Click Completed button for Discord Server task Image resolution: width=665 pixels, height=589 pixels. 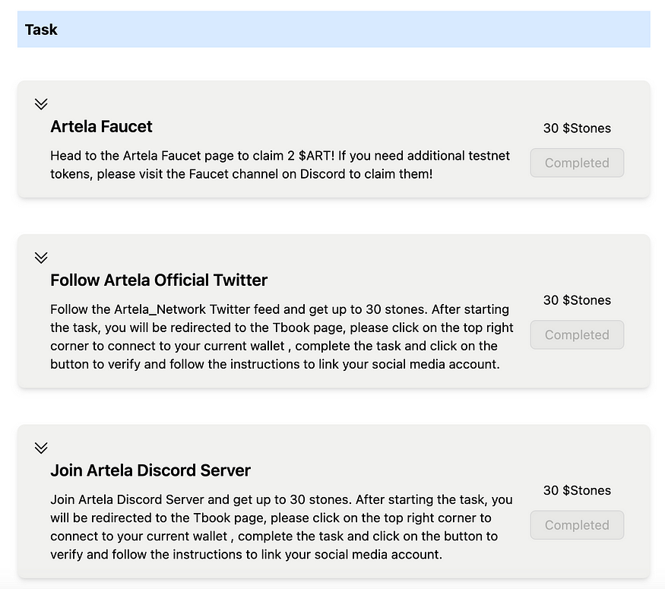[577, 525]
